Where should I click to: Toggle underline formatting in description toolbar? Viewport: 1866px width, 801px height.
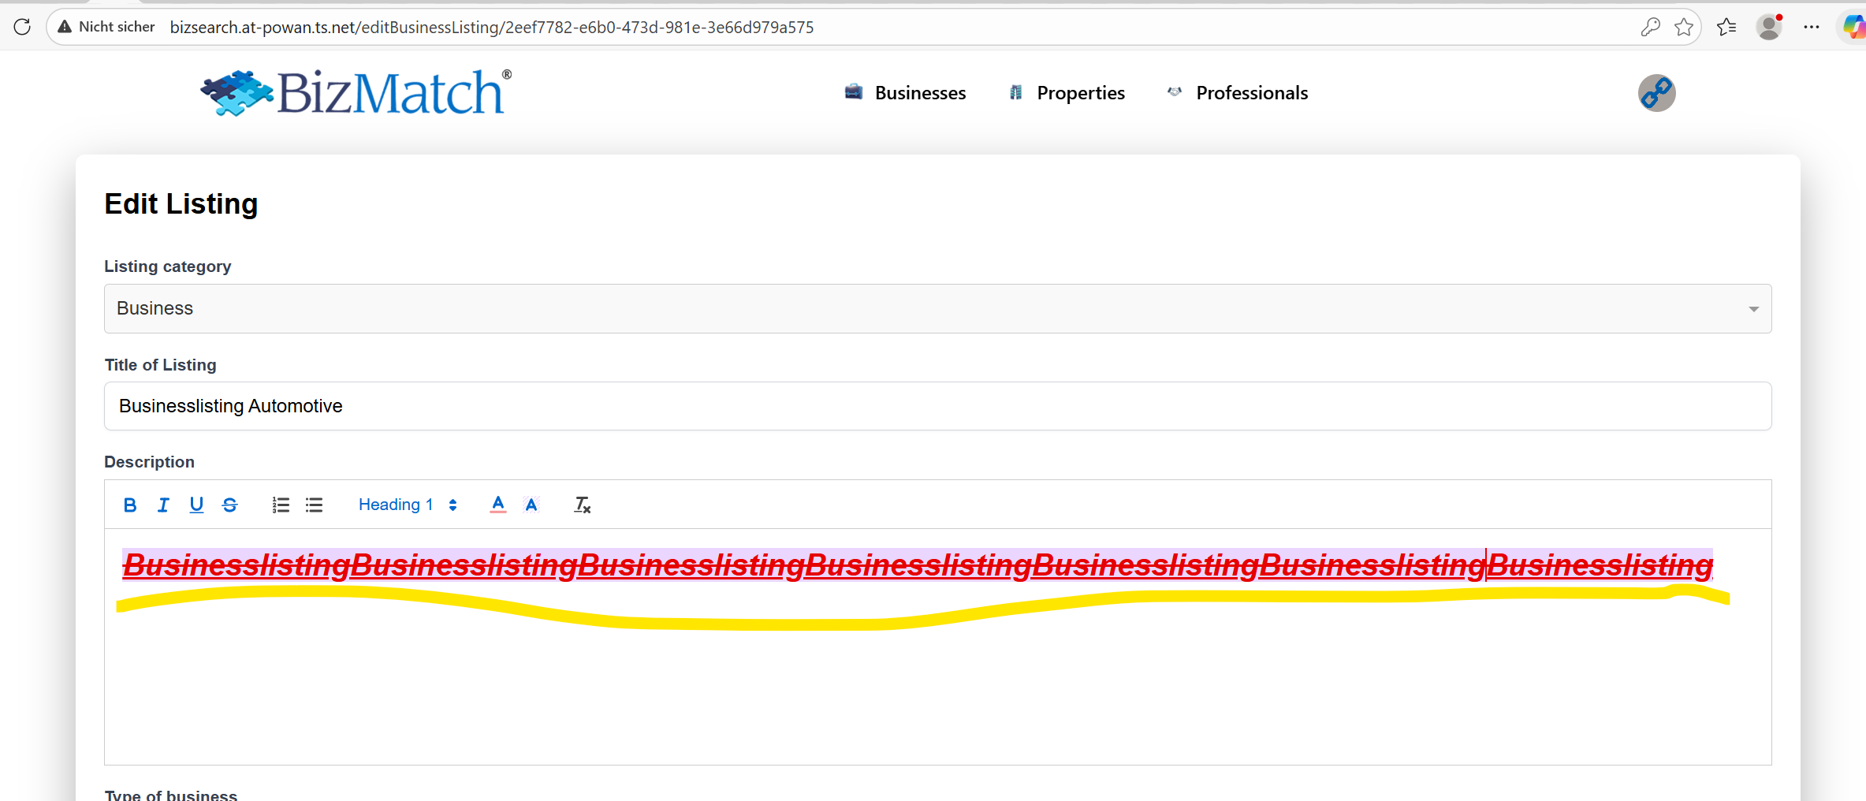[x=196, y=505]
